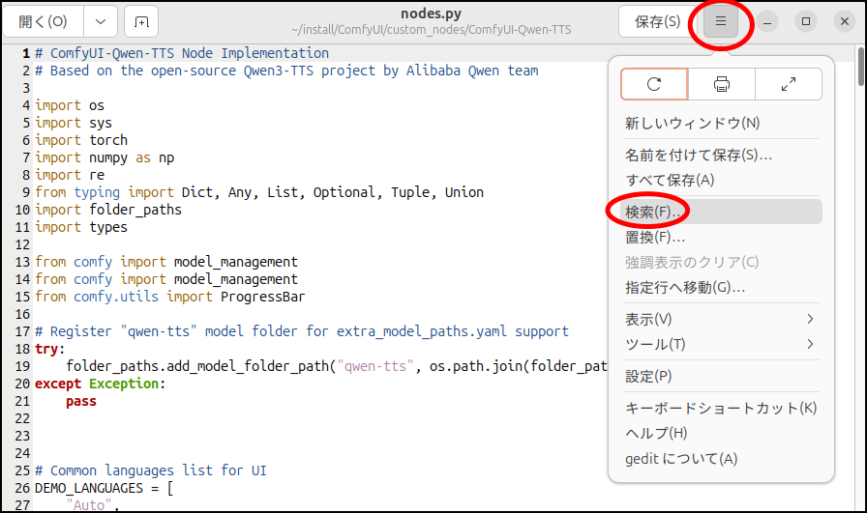Select 置換(F)... menu entry
This screenshot has width=867, height=513.
tap(655, 237)
